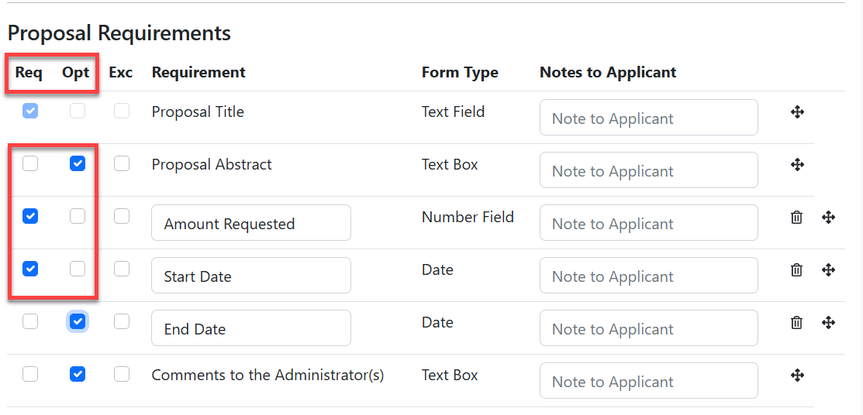Uncheck the Req box for Amount Requested

tap(30, 216)
